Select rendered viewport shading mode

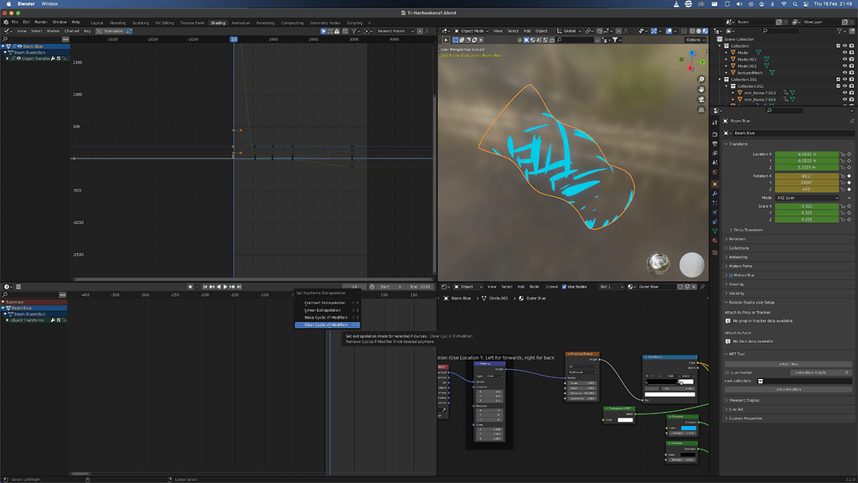[706, 31]
